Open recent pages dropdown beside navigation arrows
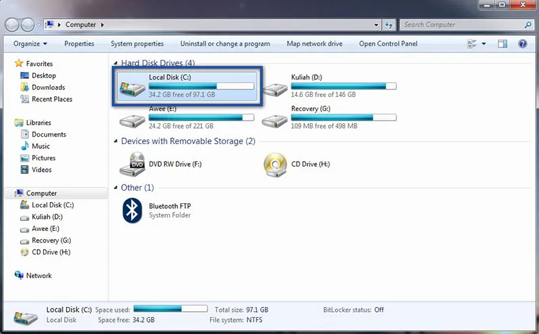Image resolution: width=539 pixels, height=334 pixels. pos(39,25)
